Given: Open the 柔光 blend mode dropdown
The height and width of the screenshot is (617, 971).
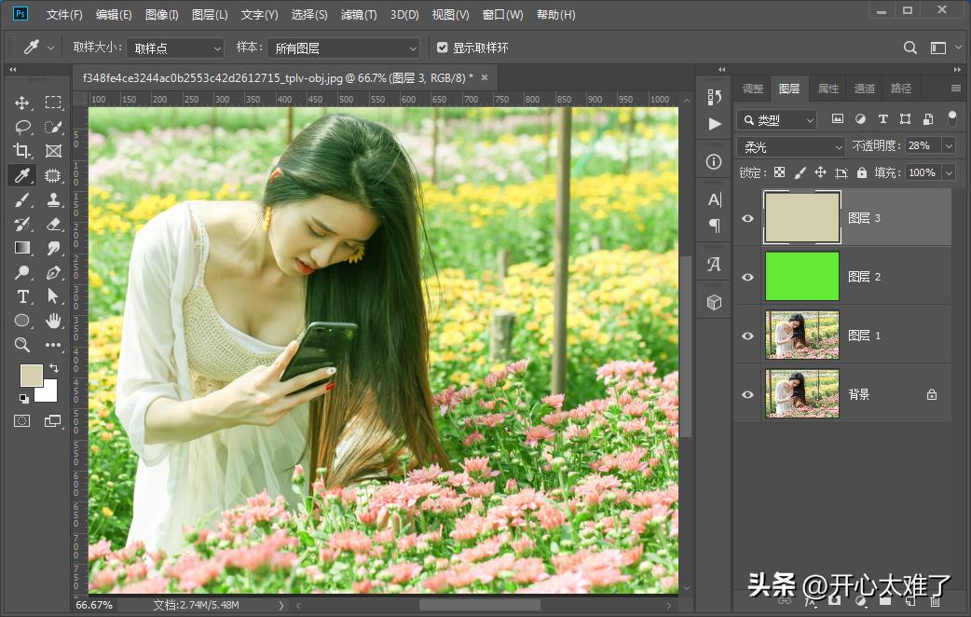Looking at the screenshot, I should (790, 146).
